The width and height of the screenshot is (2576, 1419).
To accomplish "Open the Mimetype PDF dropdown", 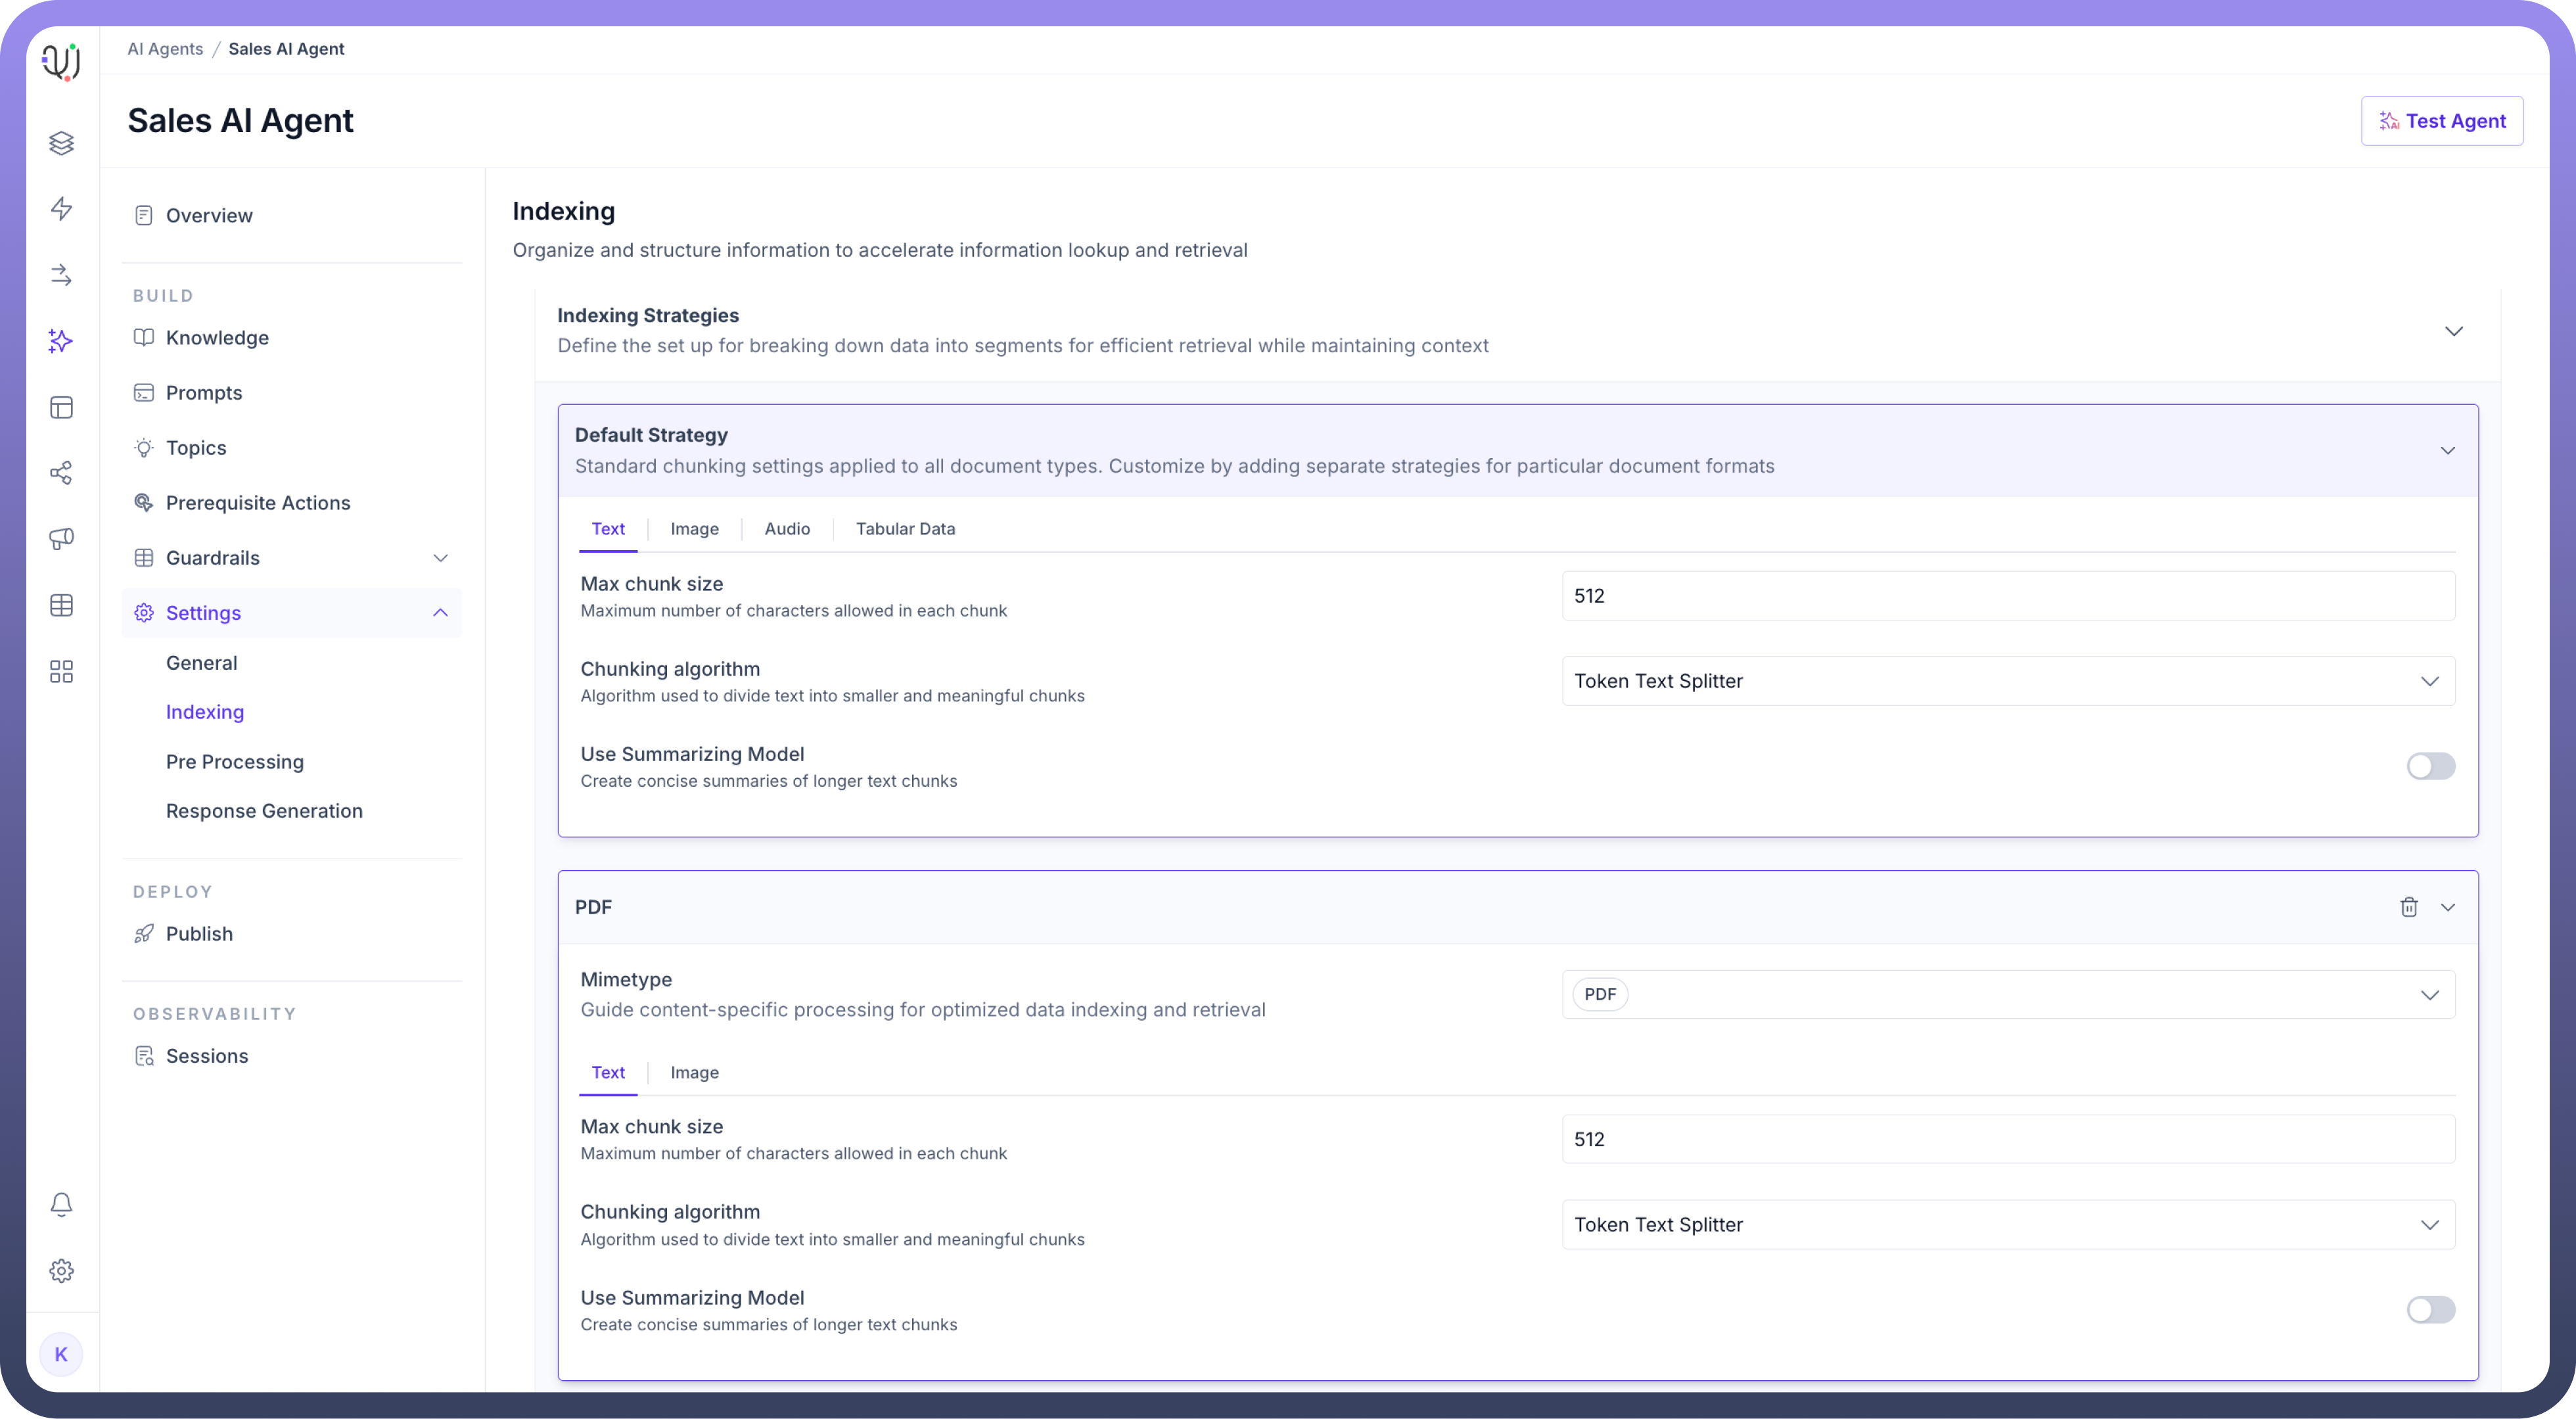I will coord(2007,995).
